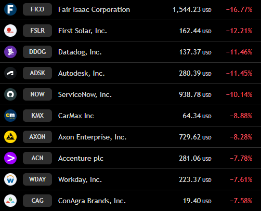Click Workday's −7.61% change value

click(x=241, y=179)
